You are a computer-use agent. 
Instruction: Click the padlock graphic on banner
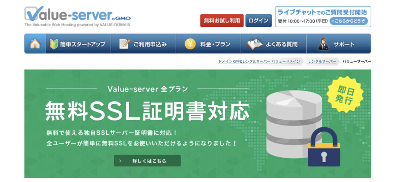[x=324, y=146]
